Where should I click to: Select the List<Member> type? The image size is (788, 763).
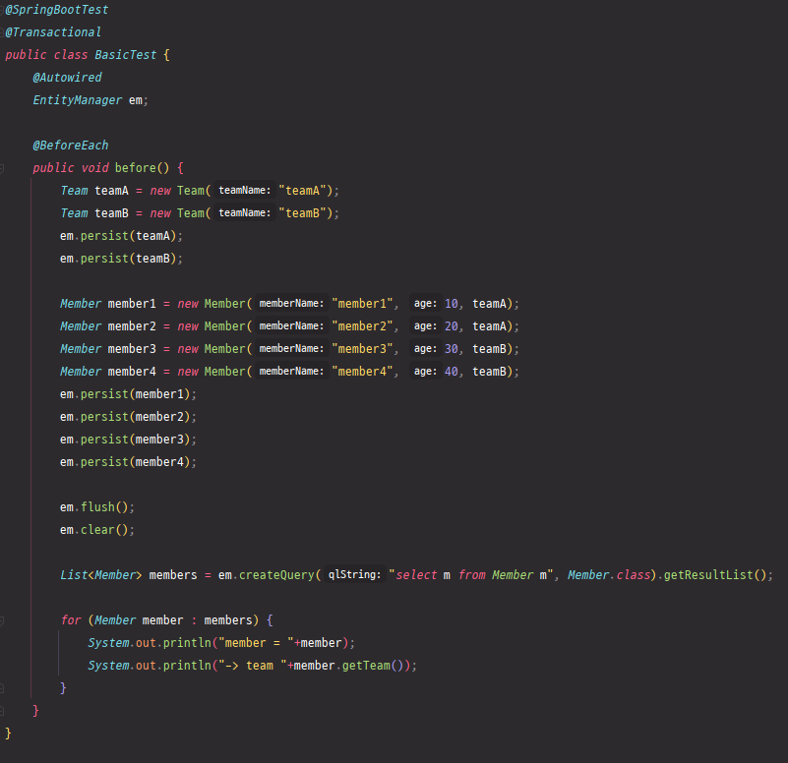point(101,574)
